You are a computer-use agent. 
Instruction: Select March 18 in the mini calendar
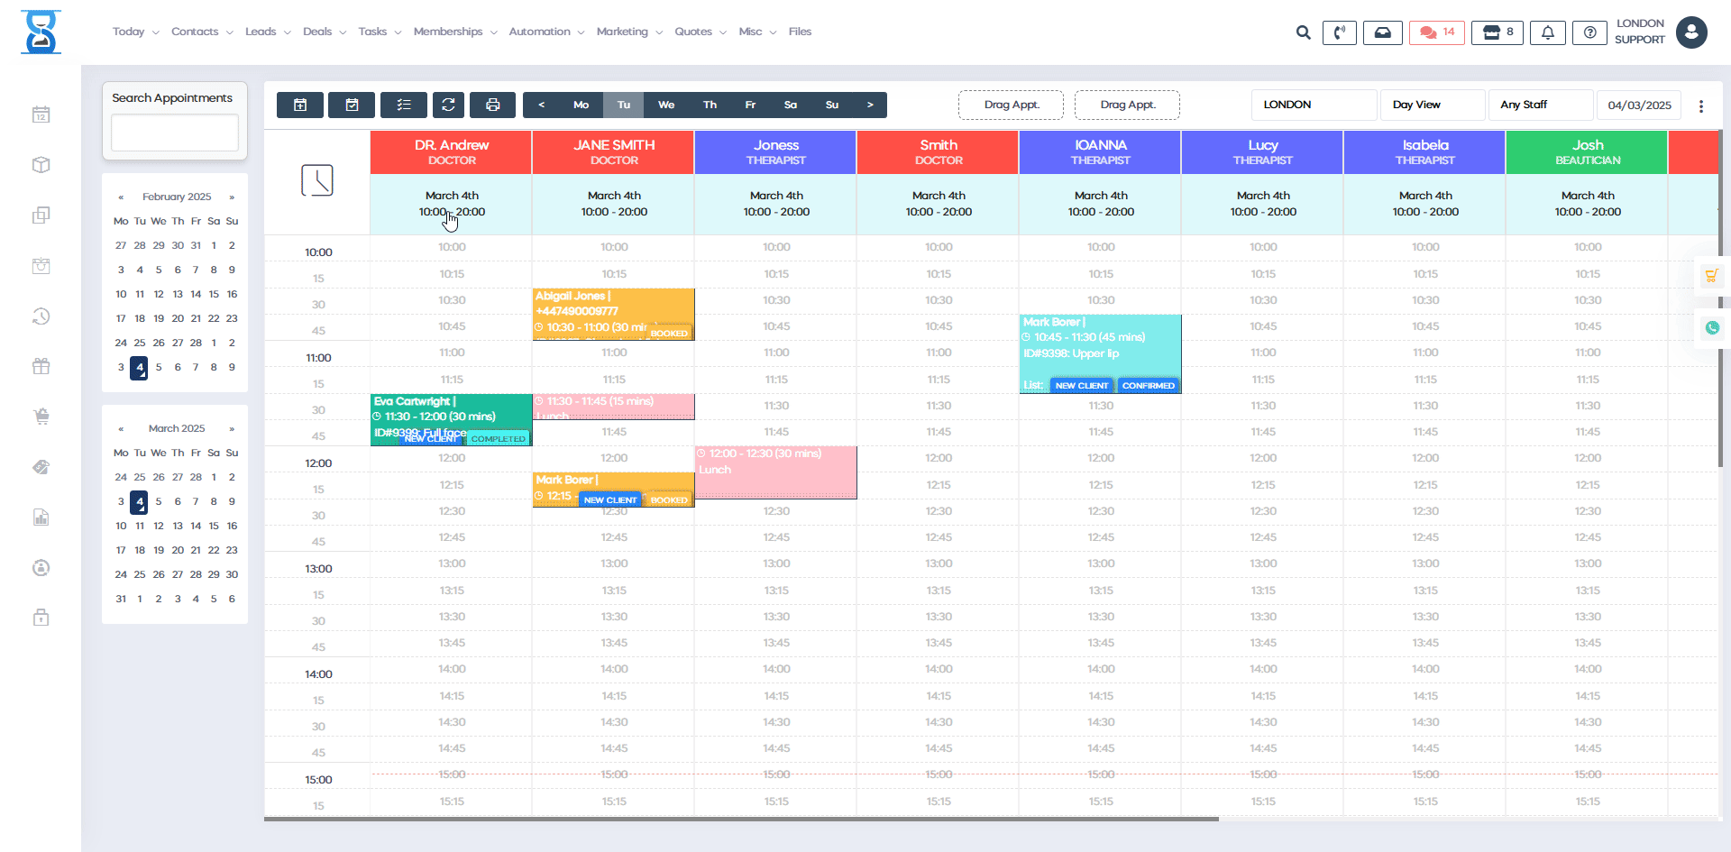(x=140, y=550)
